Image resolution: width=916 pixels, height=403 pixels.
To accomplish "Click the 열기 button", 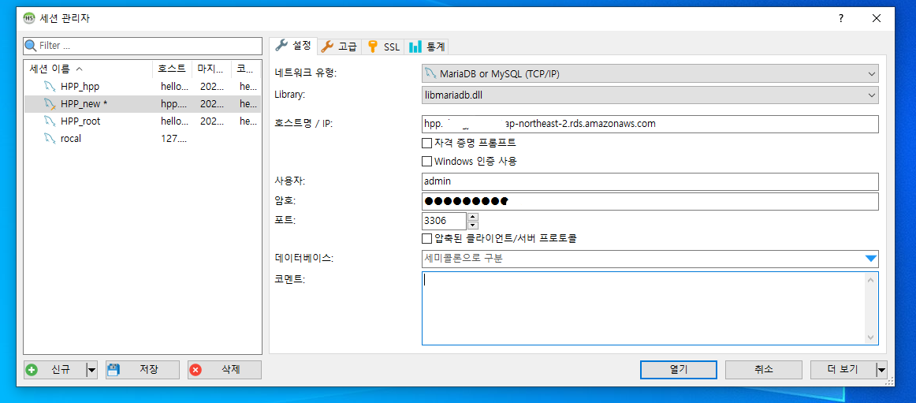I will click(x=678, y=370).
